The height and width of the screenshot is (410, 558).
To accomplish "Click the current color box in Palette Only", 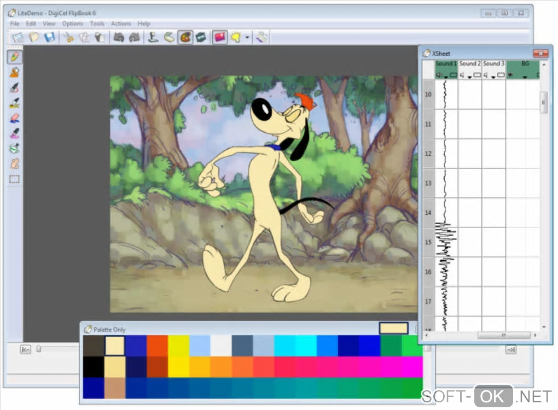I will pyautogui.click(x=393, y=328).
